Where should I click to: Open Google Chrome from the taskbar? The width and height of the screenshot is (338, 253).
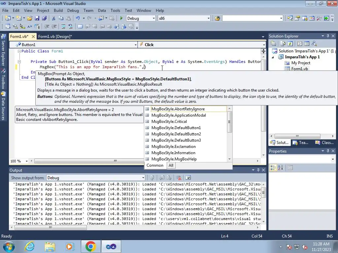click(x=90, y=246)
